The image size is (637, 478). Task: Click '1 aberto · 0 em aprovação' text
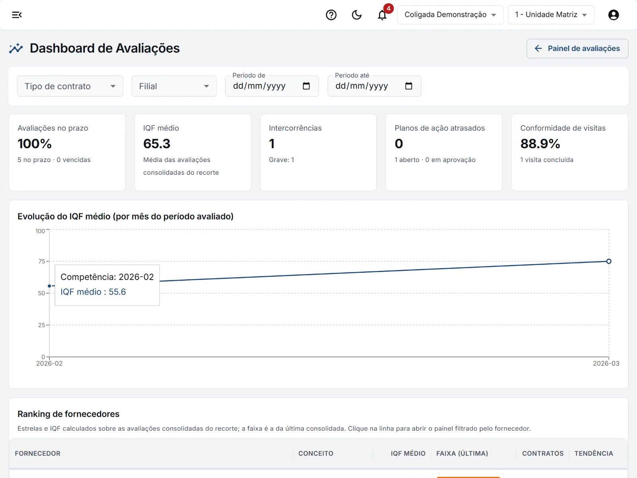(x=435, y=160)
